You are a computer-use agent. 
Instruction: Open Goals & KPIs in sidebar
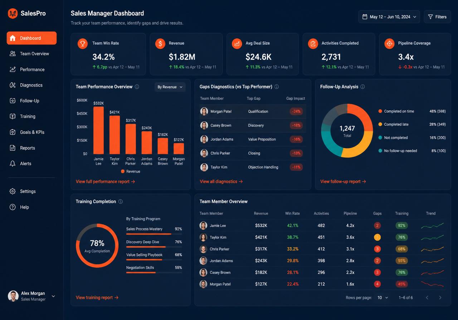tap(31, 132)
